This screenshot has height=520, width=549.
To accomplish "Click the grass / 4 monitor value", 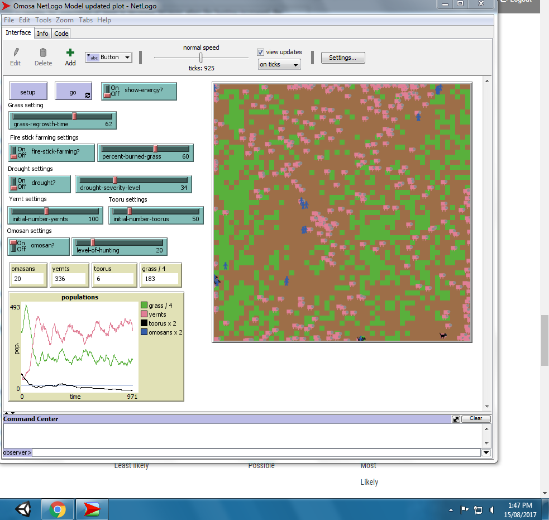I will (x=160, y=279).
